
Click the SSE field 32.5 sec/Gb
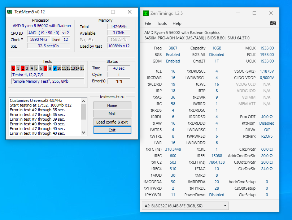[x=48, y=46]
